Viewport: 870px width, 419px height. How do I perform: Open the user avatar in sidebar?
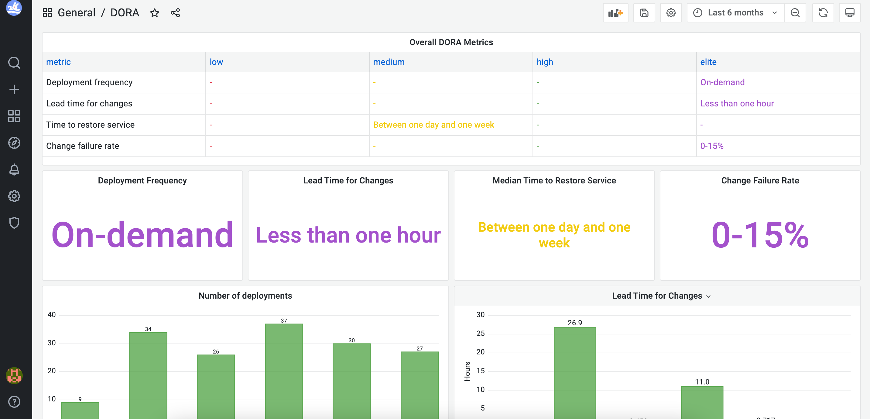[14, 375]
